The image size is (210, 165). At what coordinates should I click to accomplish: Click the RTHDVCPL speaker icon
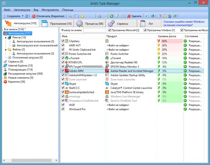point(67,62)
